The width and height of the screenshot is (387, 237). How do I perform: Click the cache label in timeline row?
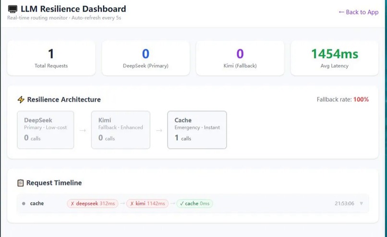click(37, 203)
